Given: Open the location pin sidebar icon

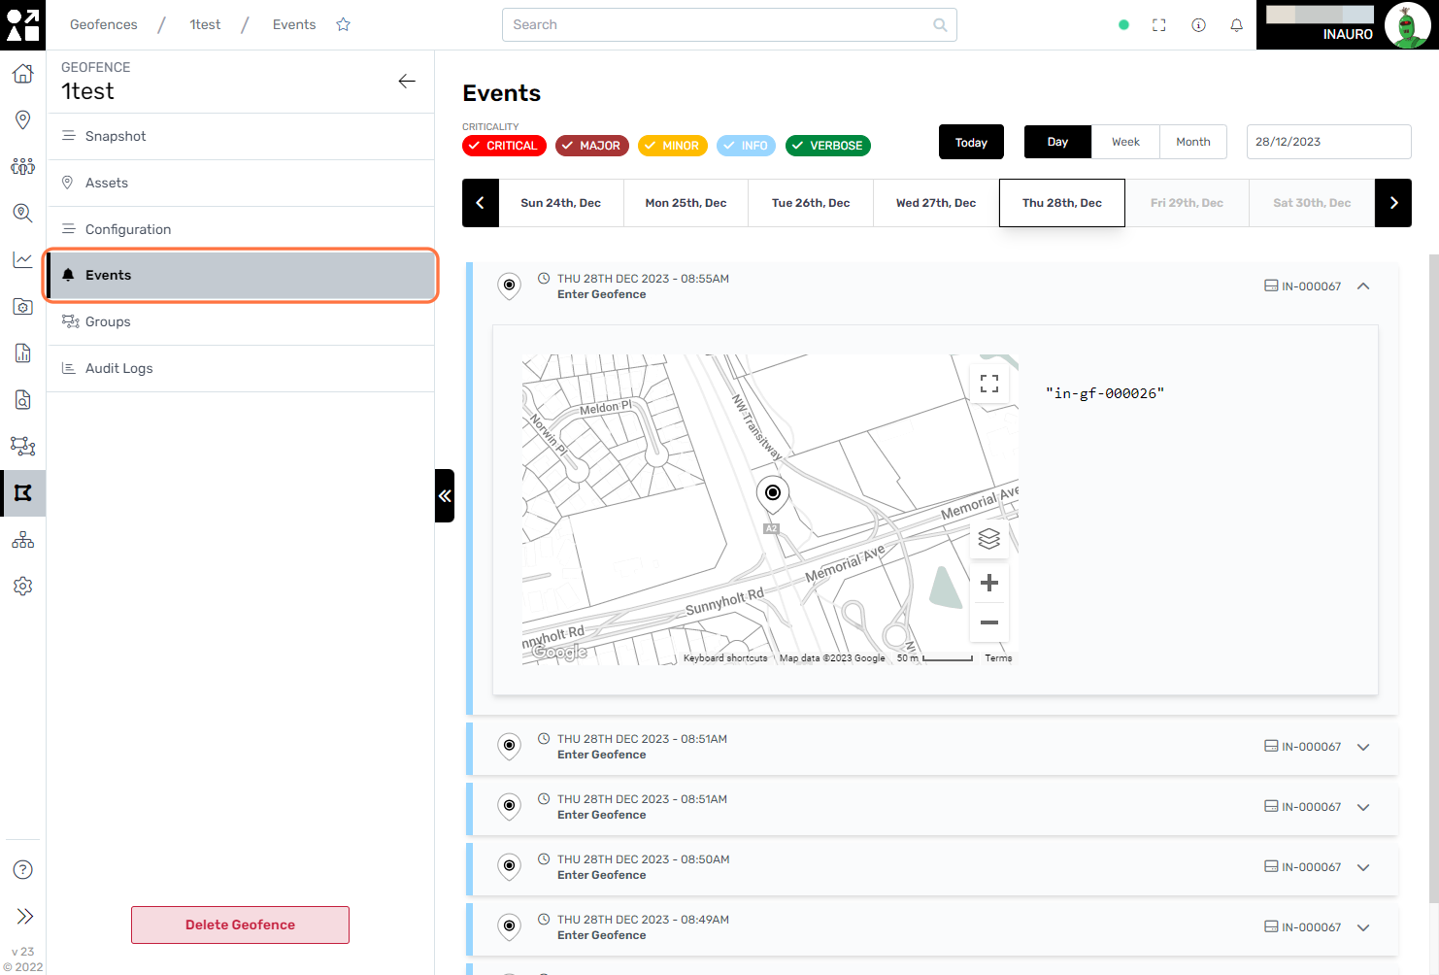Looking at the screenshot, I should pyautogui.click(x=22, y=120).
